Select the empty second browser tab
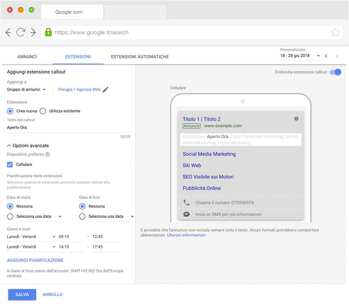Viewport: 349px width, 307px height. pyautogui.click(x=135, y=12)
